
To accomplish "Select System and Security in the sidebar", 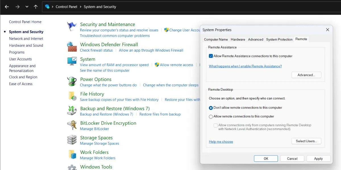I will tap(26, 32).
